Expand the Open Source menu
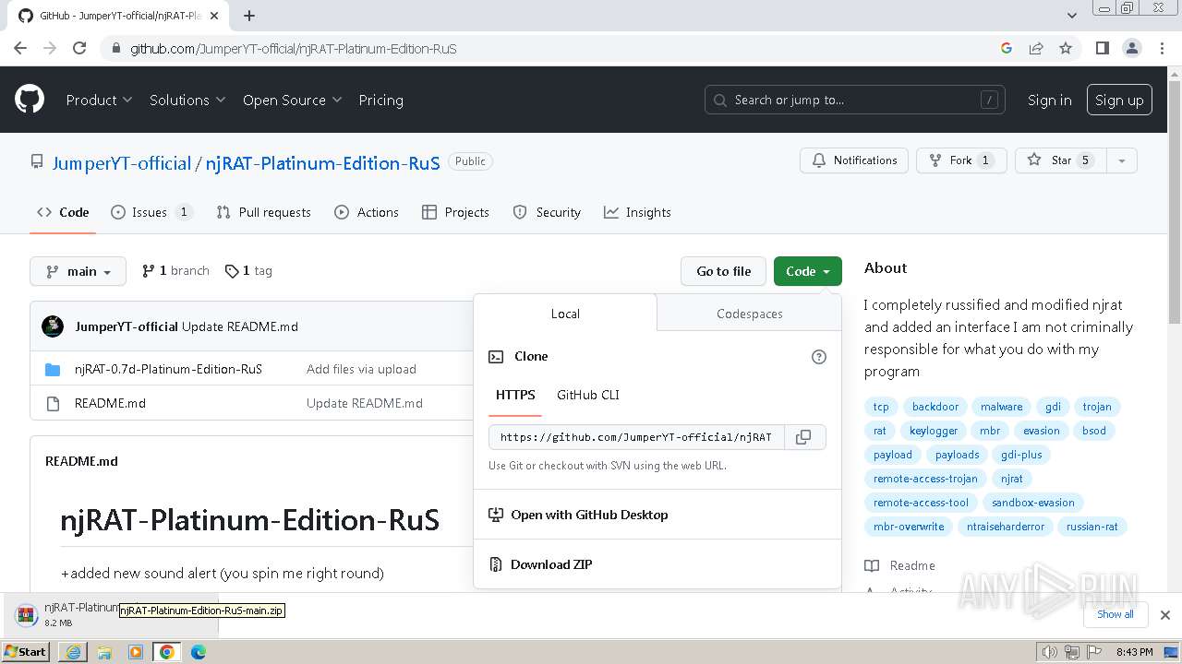The image size is (1182, 664). click(x=293, y=100)
